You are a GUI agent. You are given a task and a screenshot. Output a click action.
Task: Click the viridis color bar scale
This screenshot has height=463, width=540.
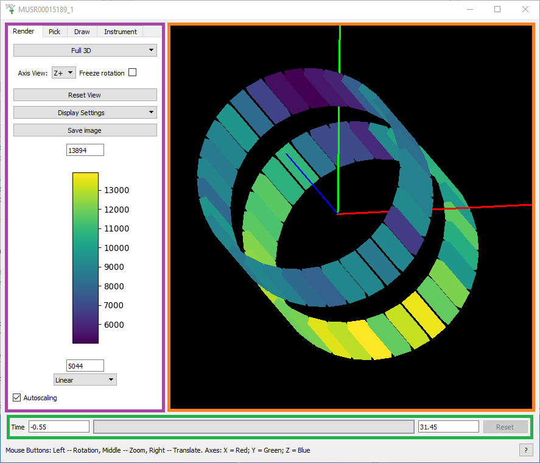click(x=85, y=258)
